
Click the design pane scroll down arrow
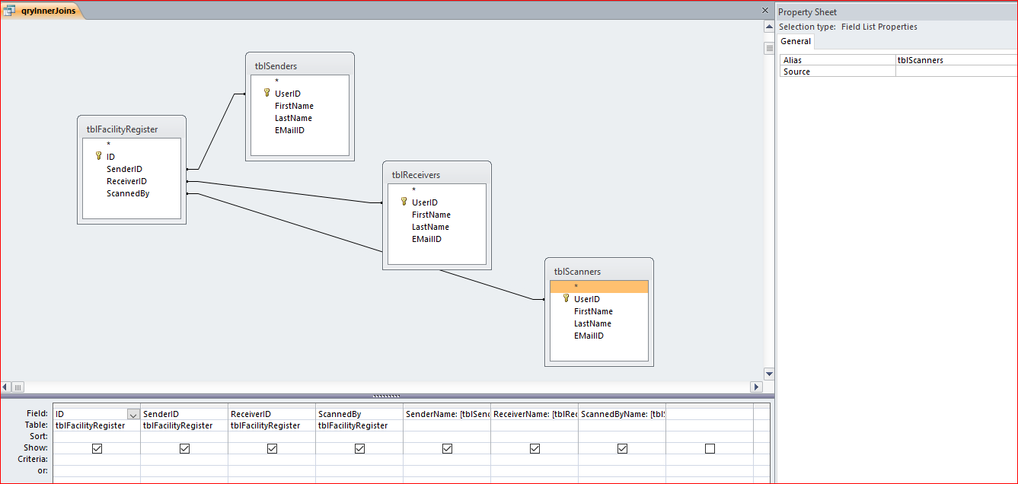pyautogui.click(x=769, y=374)
